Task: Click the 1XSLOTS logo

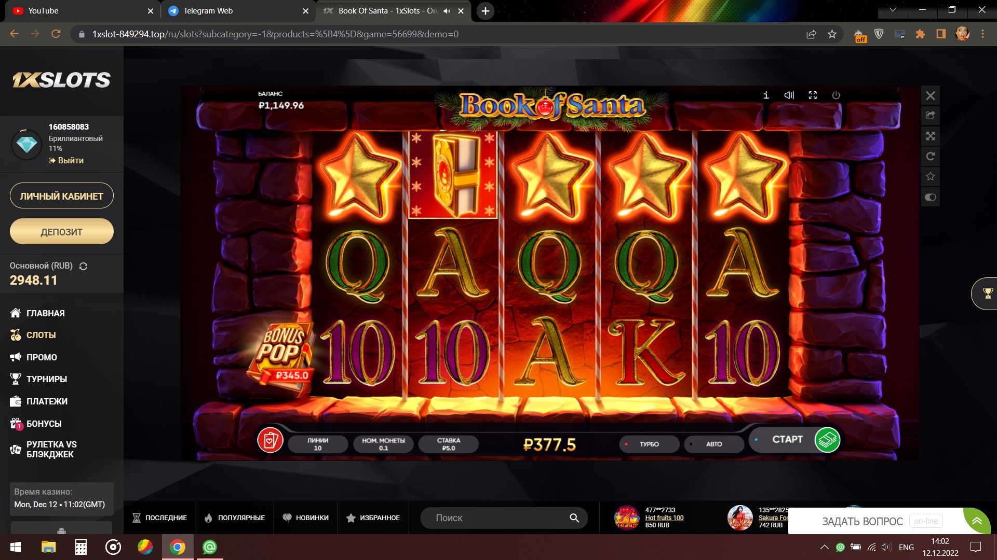Action: [61, 80]
